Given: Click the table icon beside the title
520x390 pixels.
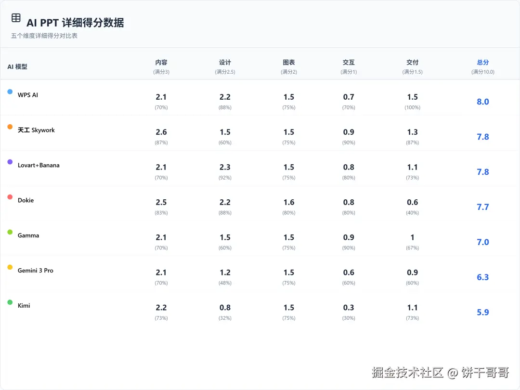Looking at the screenshot, I should click(x=16, y=18).
